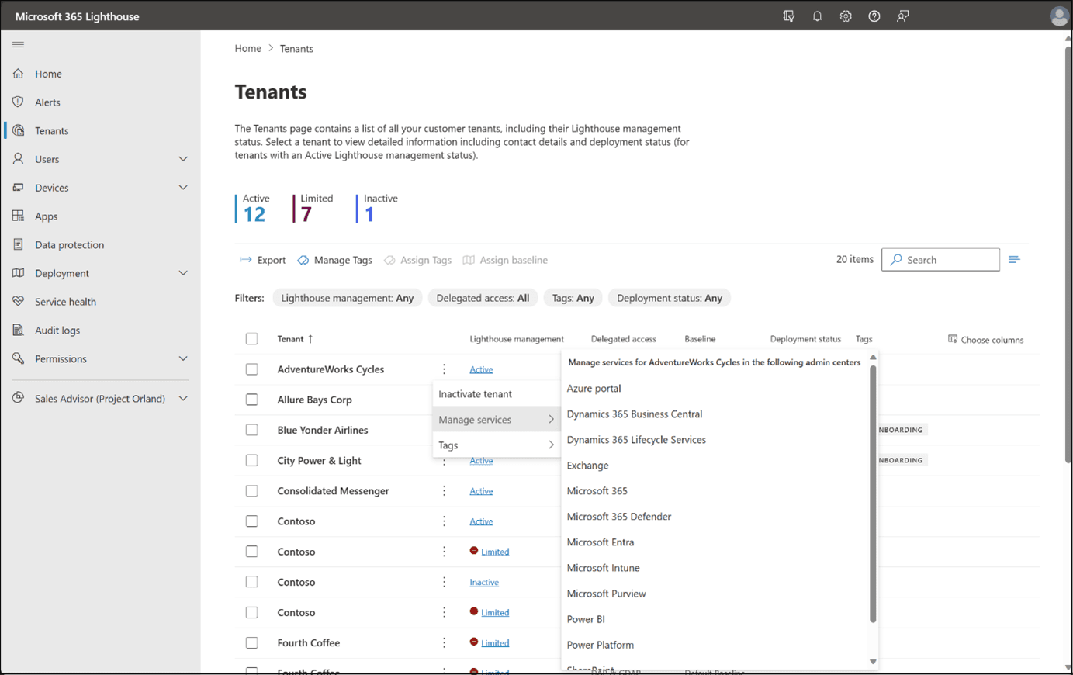Collapse the hamburger navigation menu

18,45
